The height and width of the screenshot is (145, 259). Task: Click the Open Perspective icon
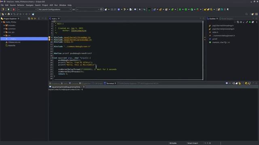[253, 14]
